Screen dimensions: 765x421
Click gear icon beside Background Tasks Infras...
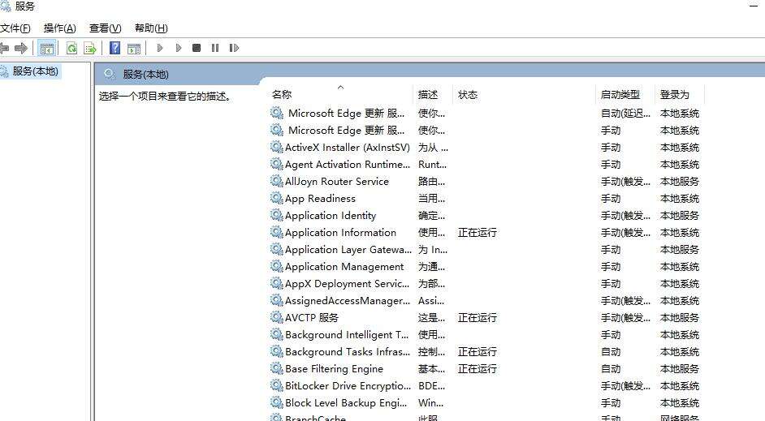coord(277,352)
